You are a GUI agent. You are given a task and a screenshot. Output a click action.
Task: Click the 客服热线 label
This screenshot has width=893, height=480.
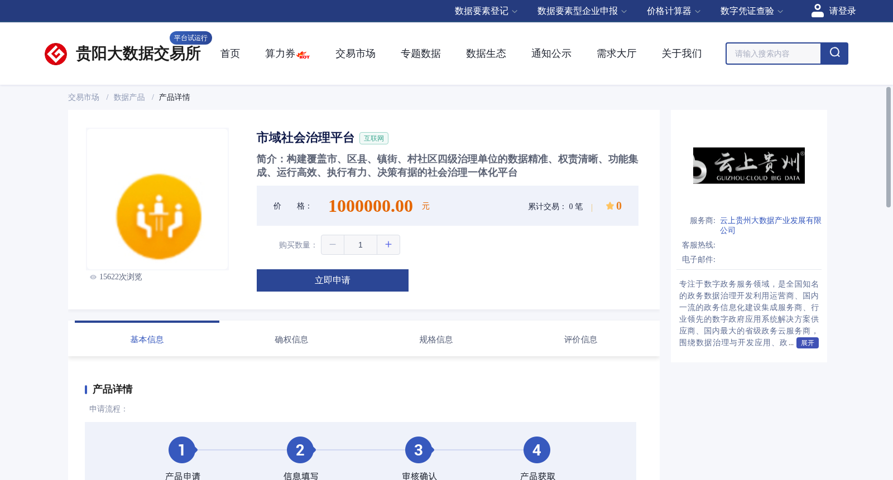[698, 245]
